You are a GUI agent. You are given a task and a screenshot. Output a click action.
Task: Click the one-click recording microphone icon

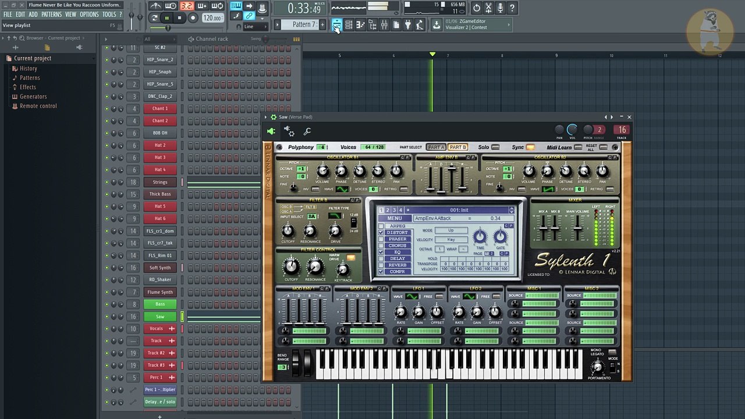point(500,8)
